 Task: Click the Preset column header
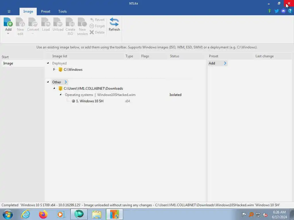[214, 56]
